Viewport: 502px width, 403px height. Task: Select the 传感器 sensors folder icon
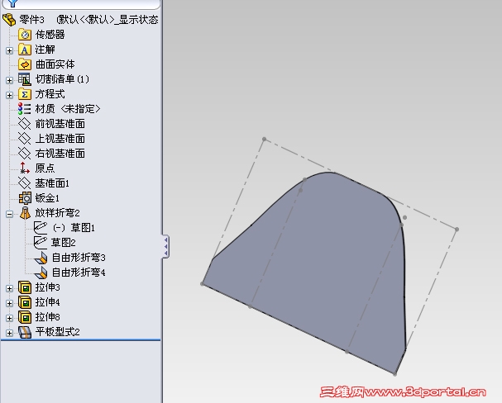point(25,35)
